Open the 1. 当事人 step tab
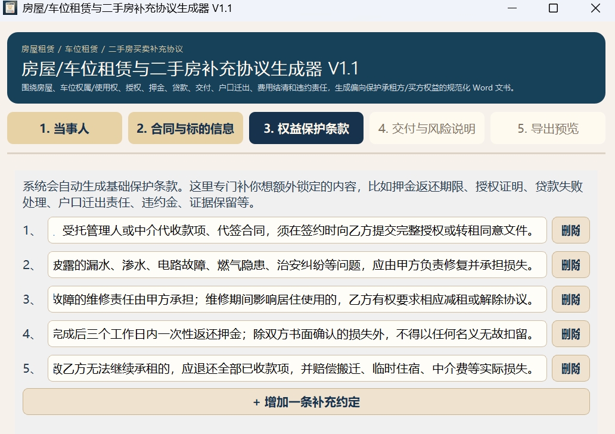The height and width of the screenshot is (434, 615). coord(64,128)
